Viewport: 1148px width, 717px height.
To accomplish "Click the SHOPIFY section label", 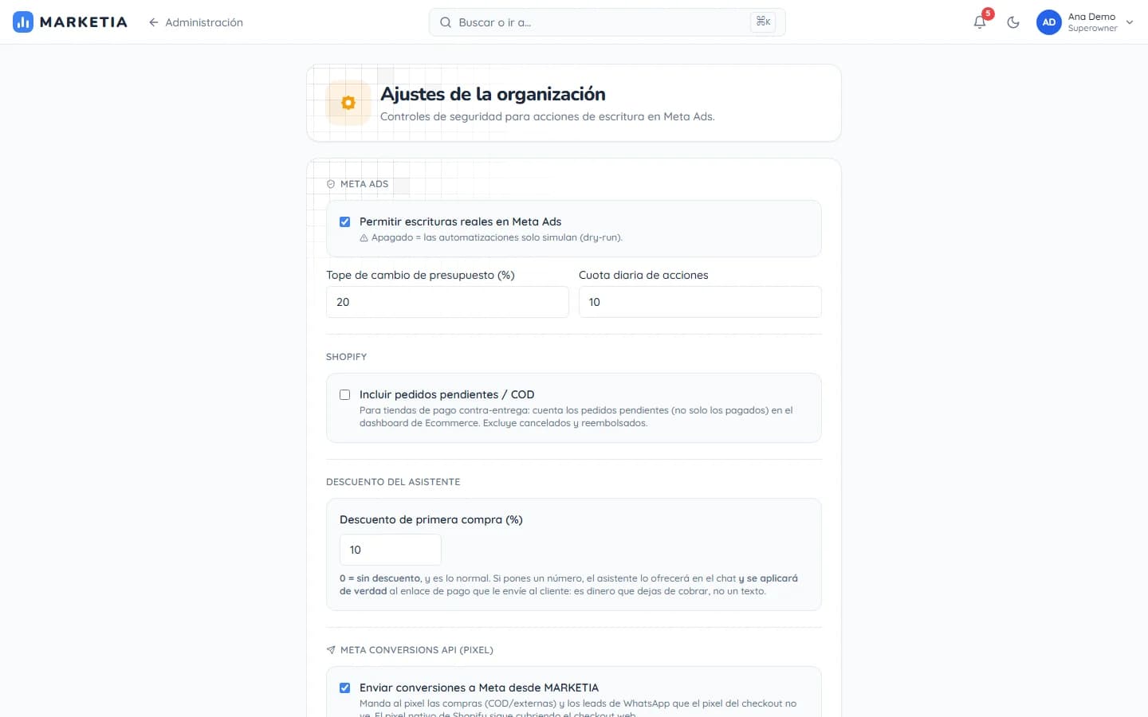I will 346,357.
